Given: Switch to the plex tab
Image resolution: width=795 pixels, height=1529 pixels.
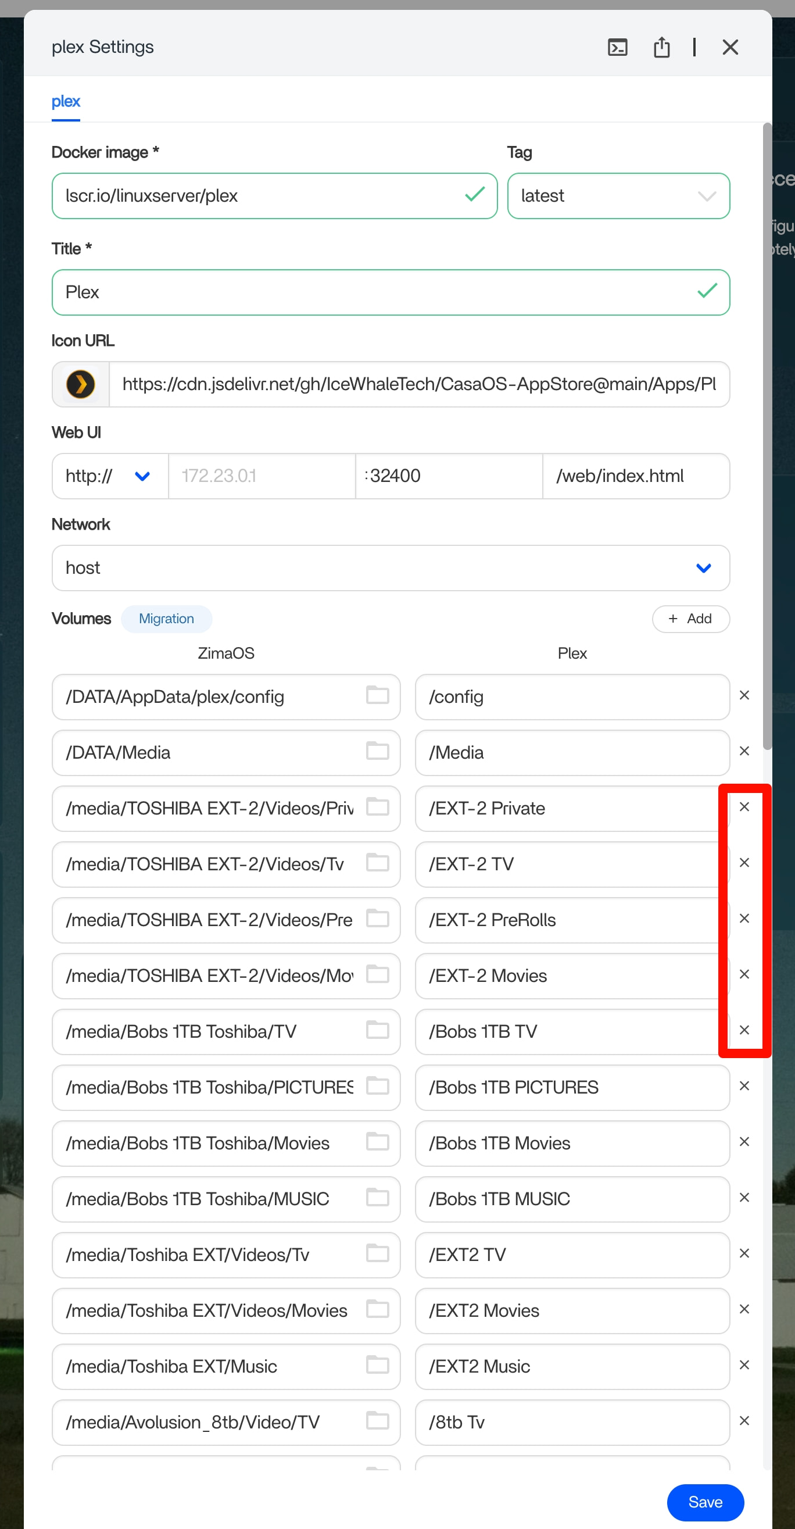Looking at the screenshot, I should [x=65, y=102].
